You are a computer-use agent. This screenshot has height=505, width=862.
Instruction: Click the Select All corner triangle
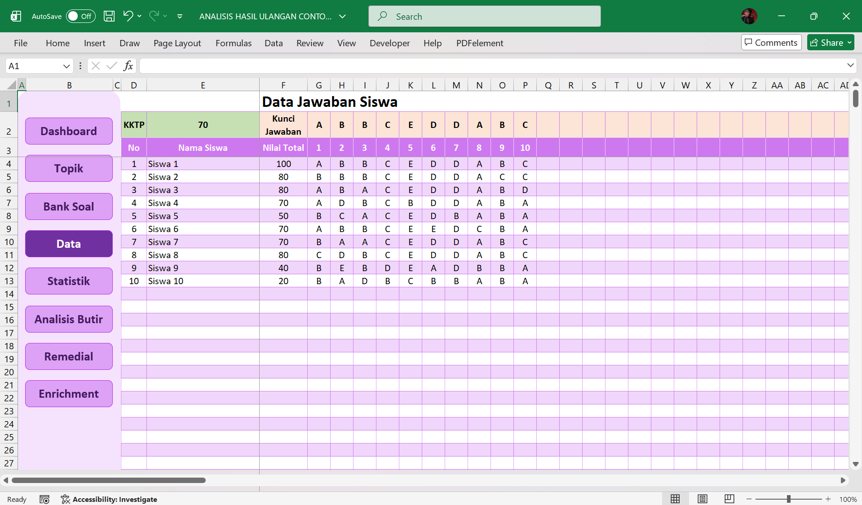(x=12, y=85)
